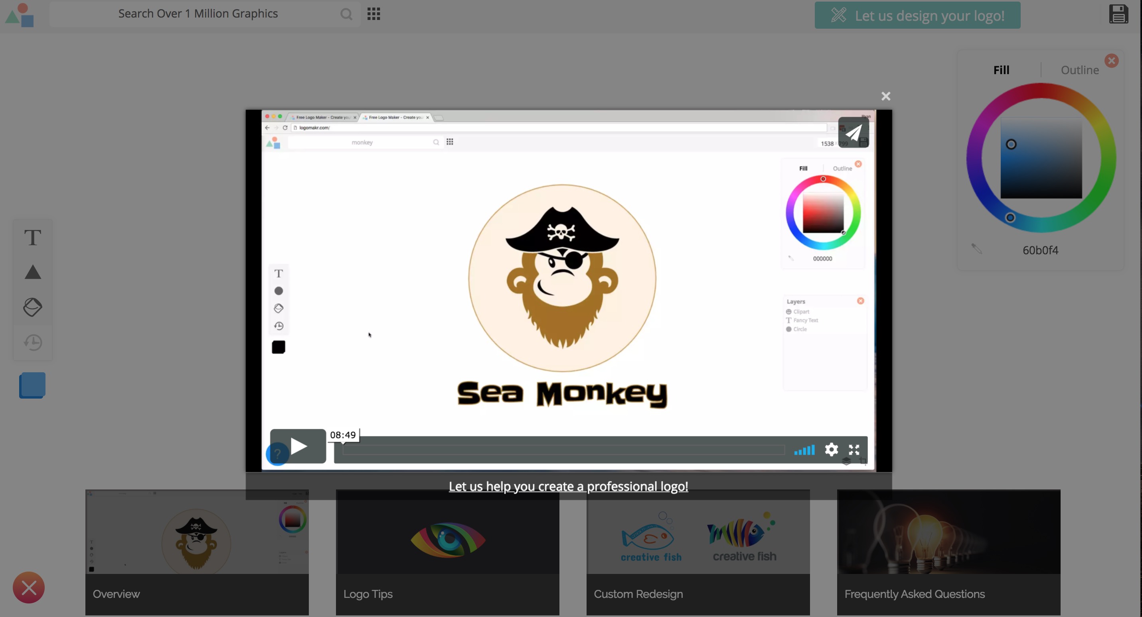This screenshot has height=617, width=1142.
Task: Drag the color wheel hue selector
Action: click(1011, 217)
